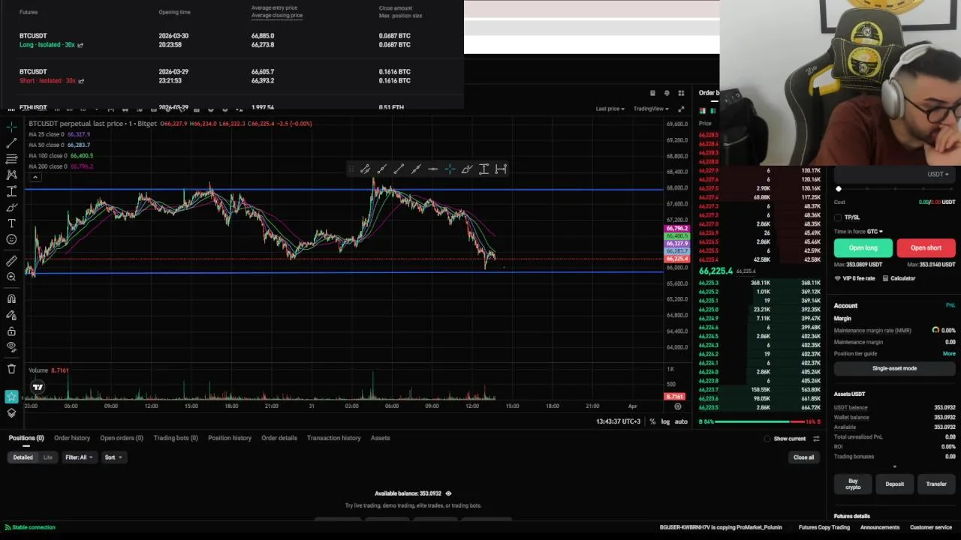Image resolution: width=961 pixels, height=540 pixels.
Task: Open the object tree layers icon
Action: click(11, 412)
